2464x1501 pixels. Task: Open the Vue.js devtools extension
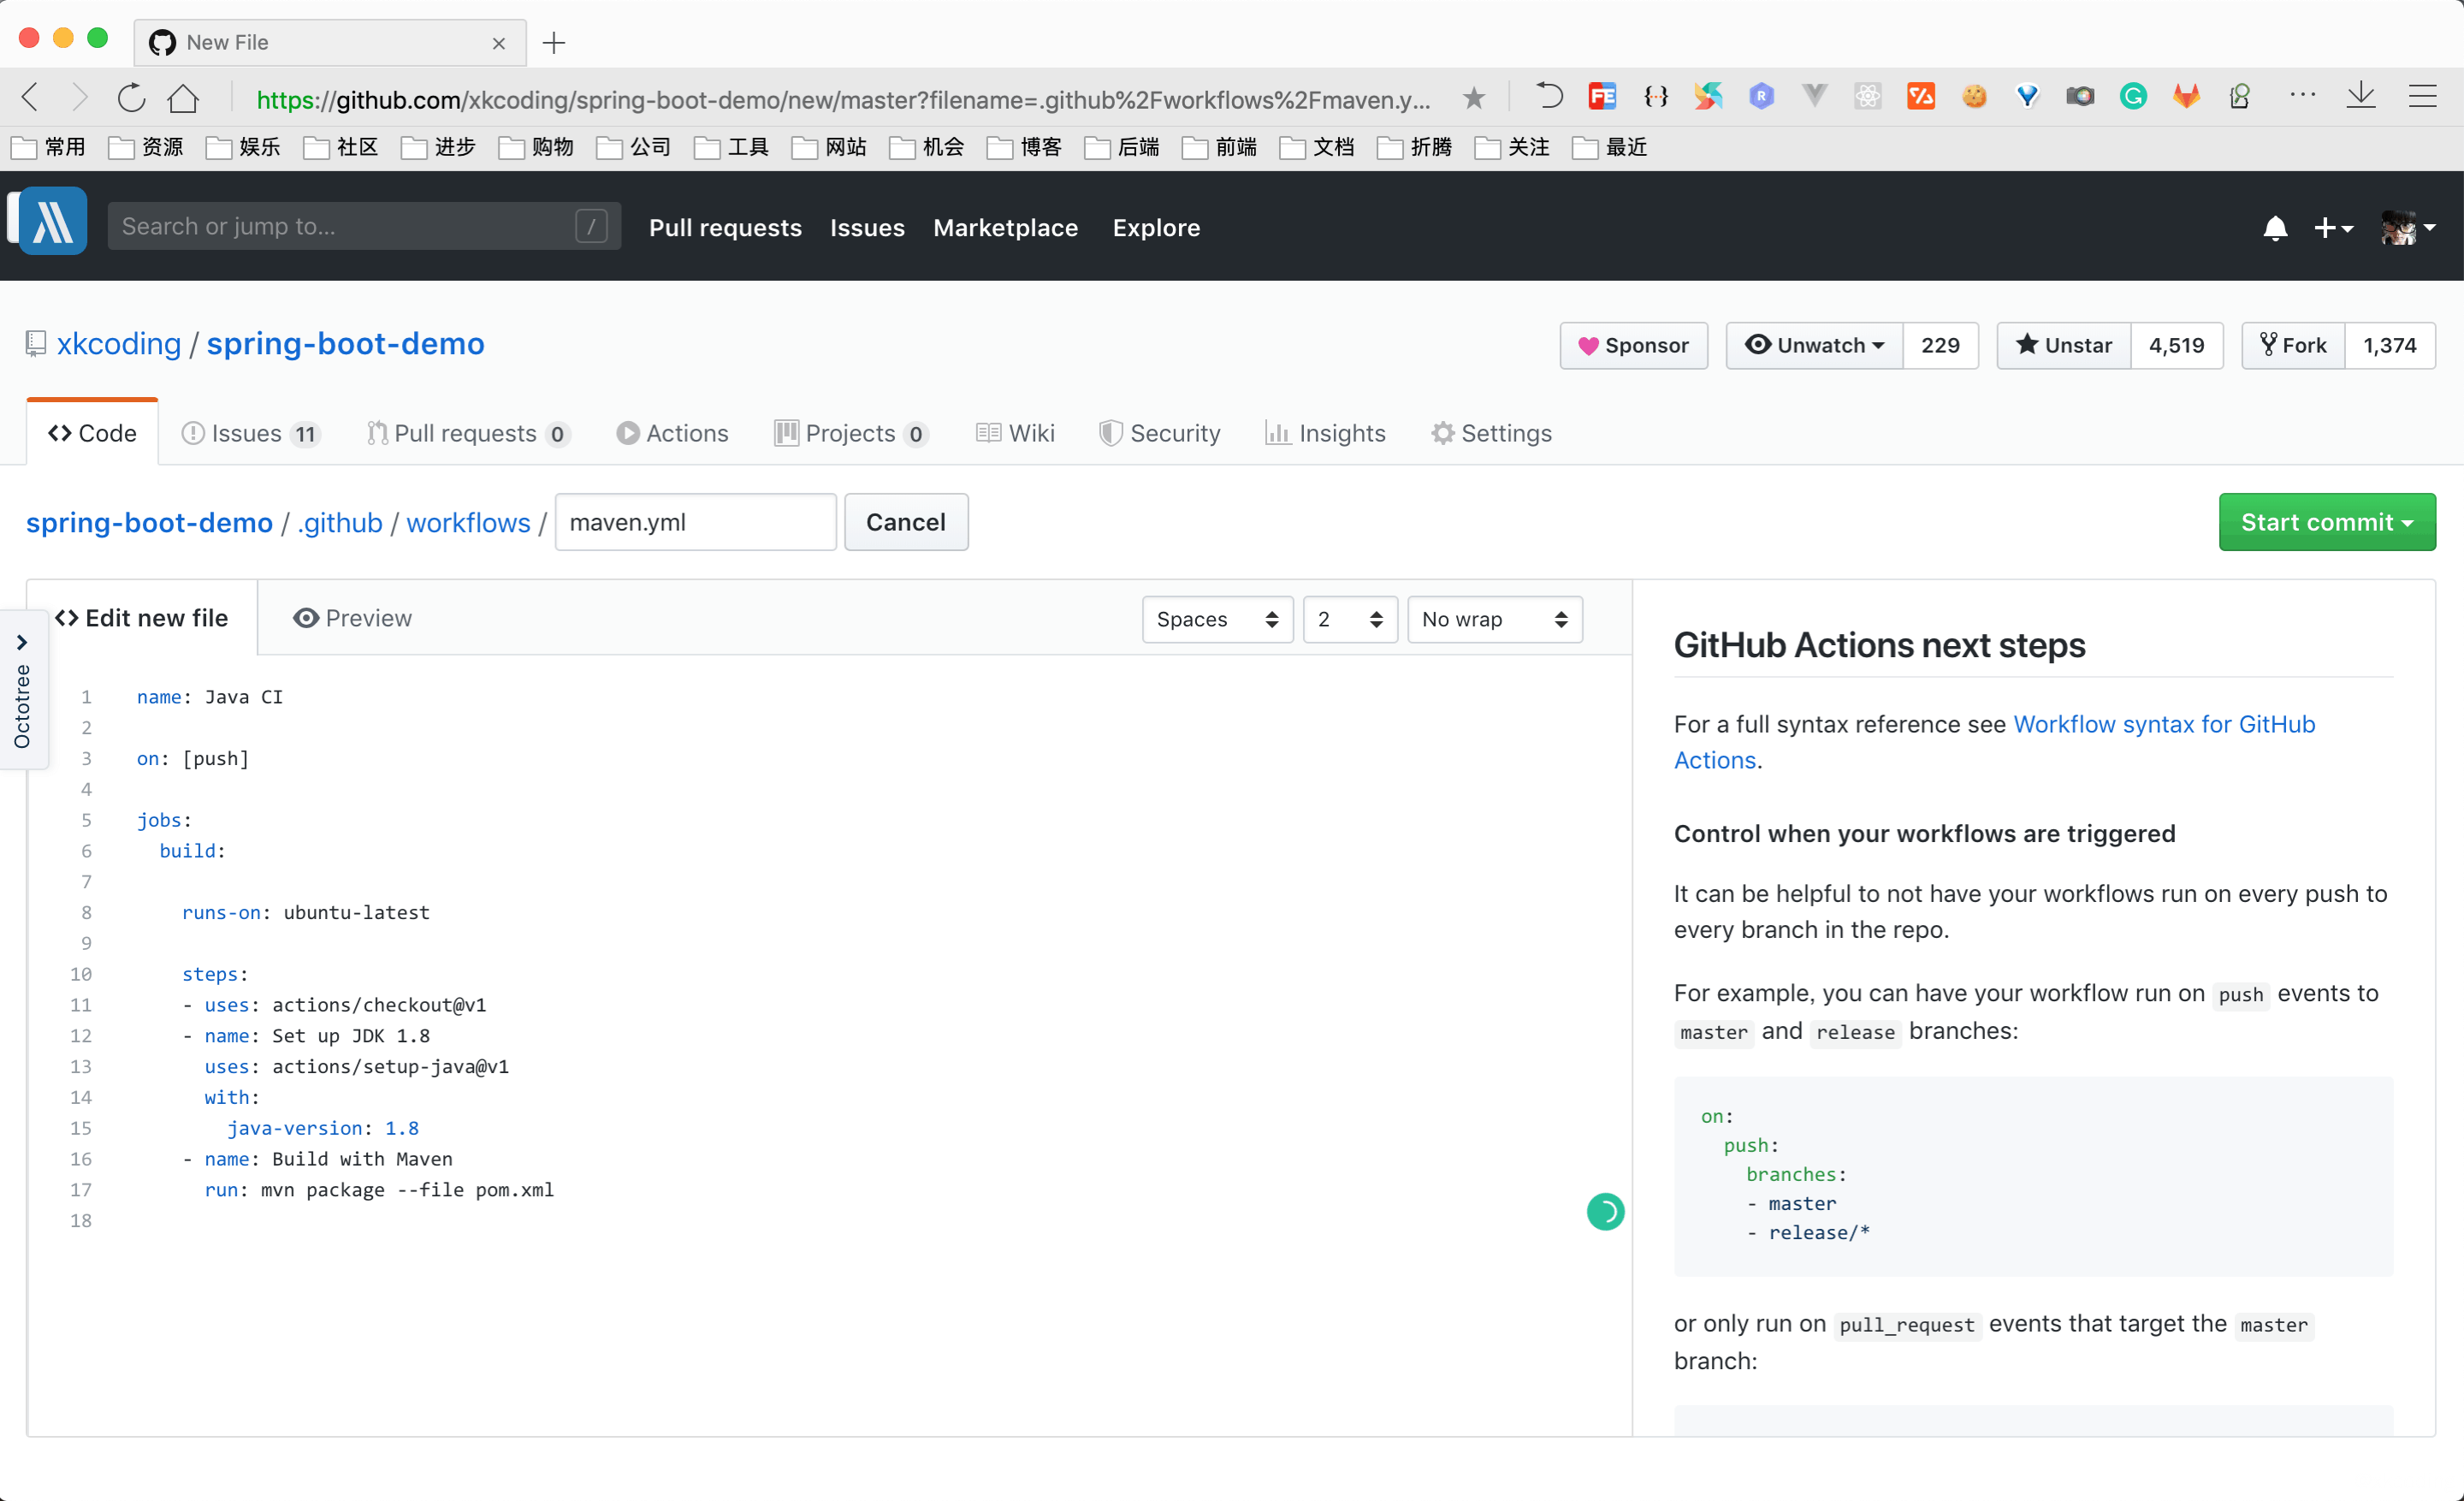[1815, 97]
